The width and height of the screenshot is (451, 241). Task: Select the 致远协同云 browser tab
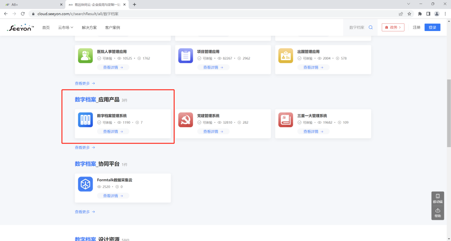[x=97, y=5]
